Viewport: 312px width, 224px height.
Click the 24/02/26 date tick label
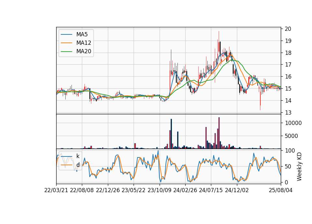pos(185,190)
